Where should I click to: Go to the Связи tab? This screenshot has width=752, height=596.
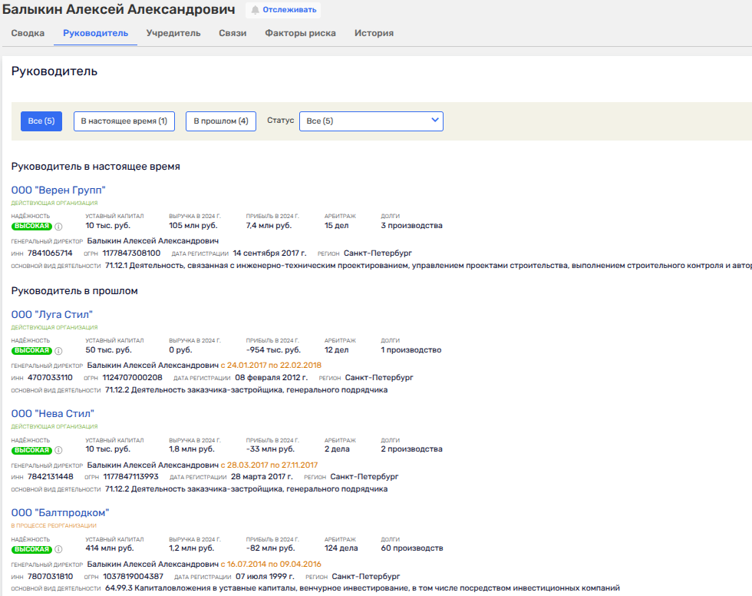pyautogui.click(x=233, y=34)
